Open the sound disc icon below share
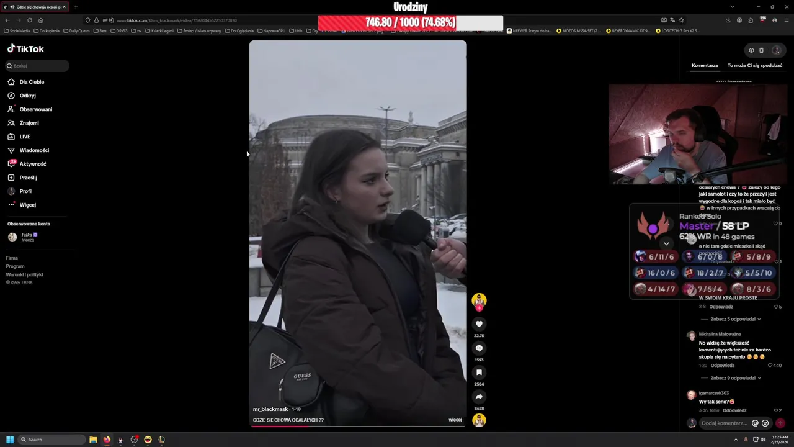794x447 pixels. tap(479, 420)
